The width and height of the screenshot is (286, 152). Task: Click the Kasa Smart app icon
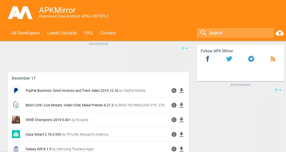[16, 134]
